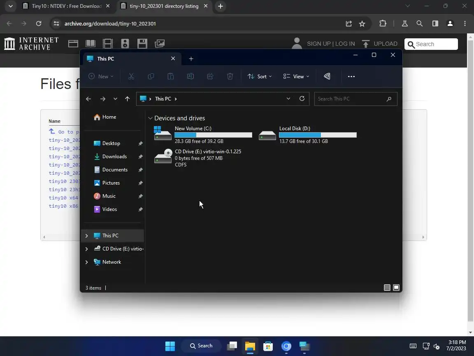Image resolution: width=474 pixels, height=356 pixels.
Task: Reload the archive.org page
Action: pyautogui.click(x=39, y=23)
